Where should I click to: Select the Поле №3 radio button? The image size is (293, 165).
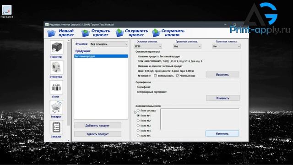(138, 126)
